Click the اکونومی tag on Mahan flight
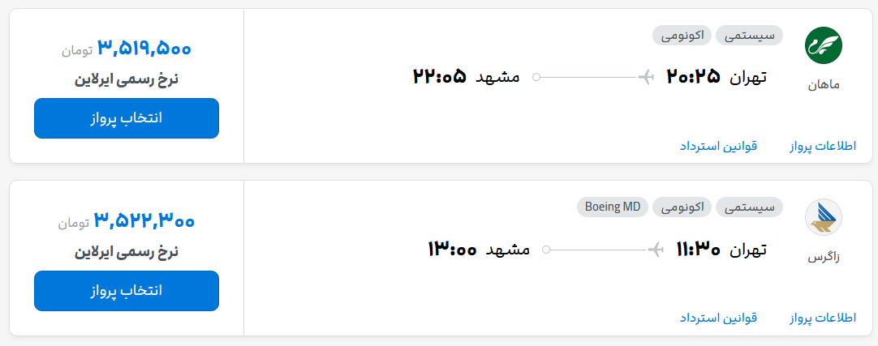 click(682, 35)
